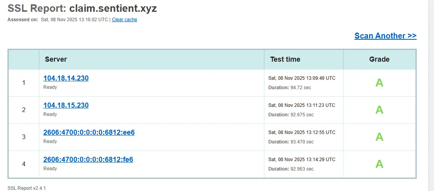
Task: Click the SSL Report claim.sentient.xyz heading
Action: pyautogui.click(x=82, y=9)
